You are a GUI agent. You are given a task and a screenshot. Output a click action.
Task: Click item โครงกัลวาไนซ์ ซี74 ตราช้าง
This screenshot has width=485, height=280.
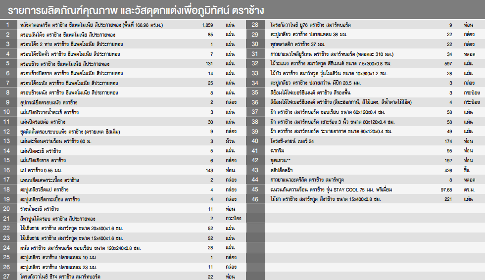pyautogui.click(x=60, y=277)
